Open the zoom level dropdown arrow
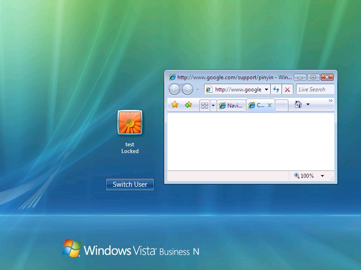Image resolution: width=361 pixels, height=270 pixels. 322,176
